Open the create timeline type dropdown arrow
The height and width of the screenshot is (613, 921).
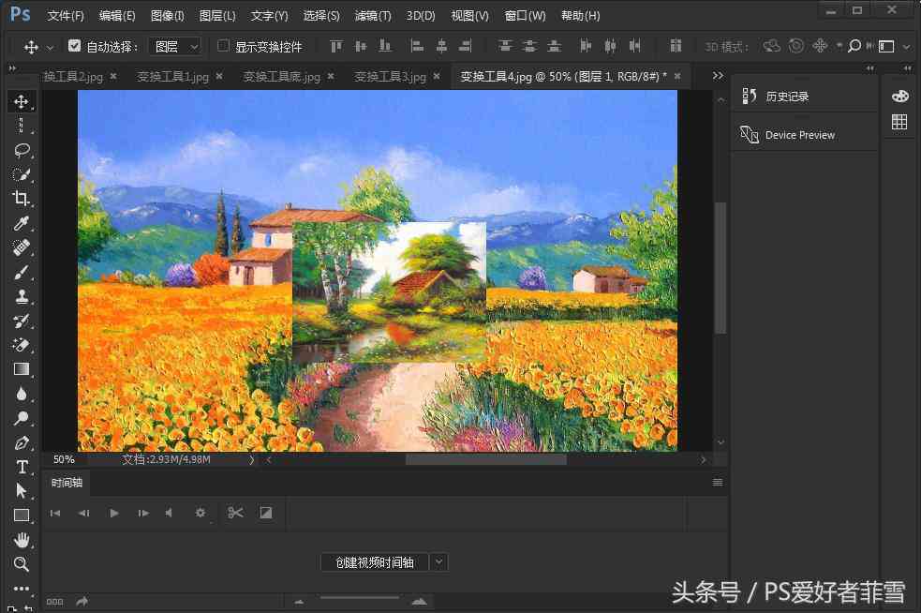[x=438, y=562]
